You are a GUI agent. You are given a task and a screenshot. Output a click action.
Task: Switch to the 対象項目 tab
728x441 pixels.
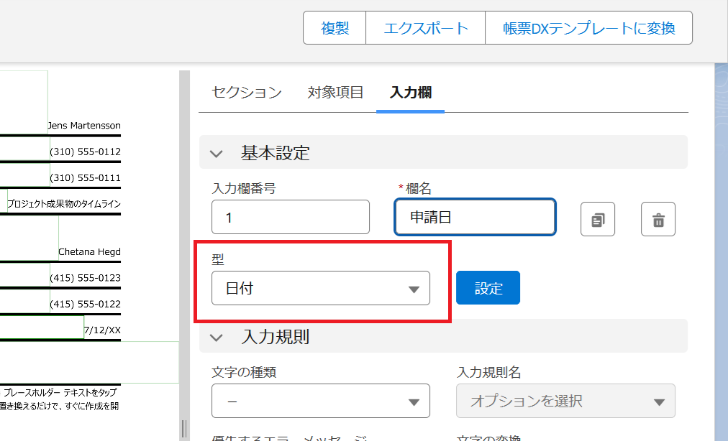tap(335, 92)
